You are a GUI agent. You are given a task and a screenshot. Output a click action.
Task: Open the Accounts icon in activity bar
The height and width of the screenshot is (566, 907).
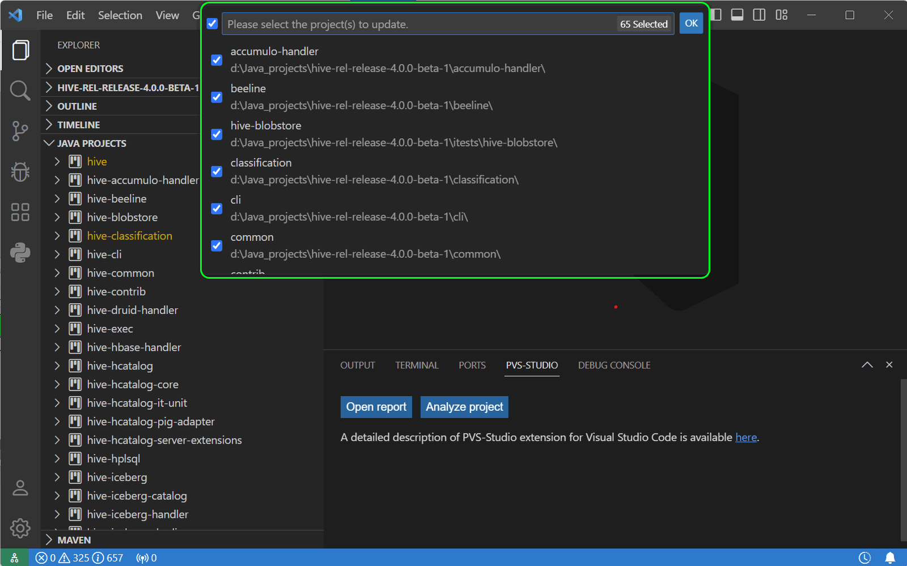tap(20, 488)
